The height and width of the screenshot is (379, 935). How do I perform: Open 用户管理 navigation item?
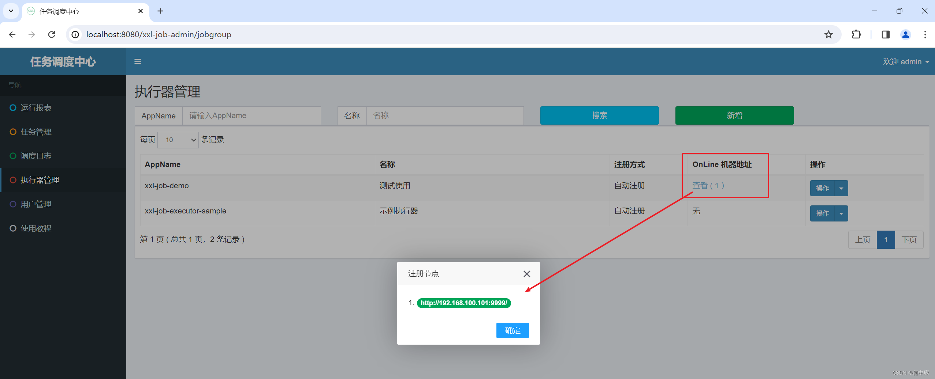click(x=63, y=204)
